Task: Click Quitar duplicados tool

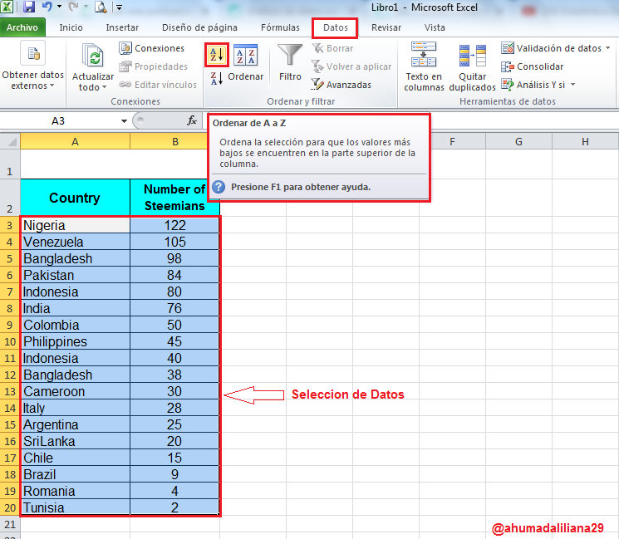Action: pos(472,66)
